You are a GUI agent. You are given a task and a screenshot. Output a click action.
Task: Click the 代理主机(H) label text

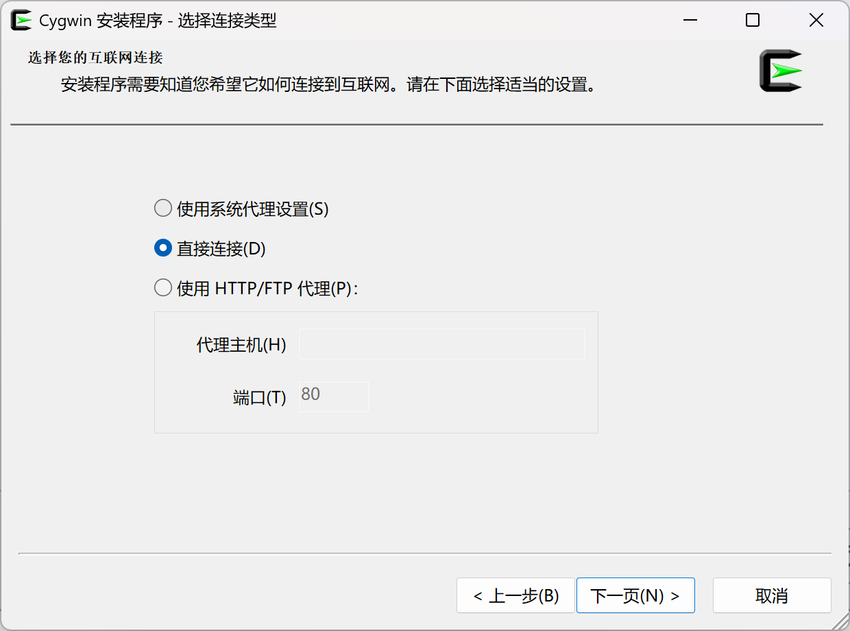click(x=241, y=345)
